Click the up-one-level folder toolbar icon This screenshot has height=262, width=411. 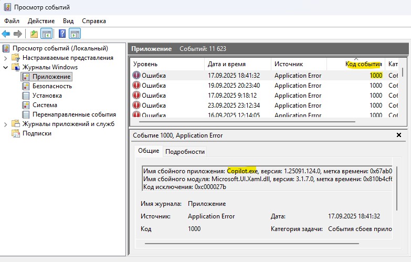[34, 34]
